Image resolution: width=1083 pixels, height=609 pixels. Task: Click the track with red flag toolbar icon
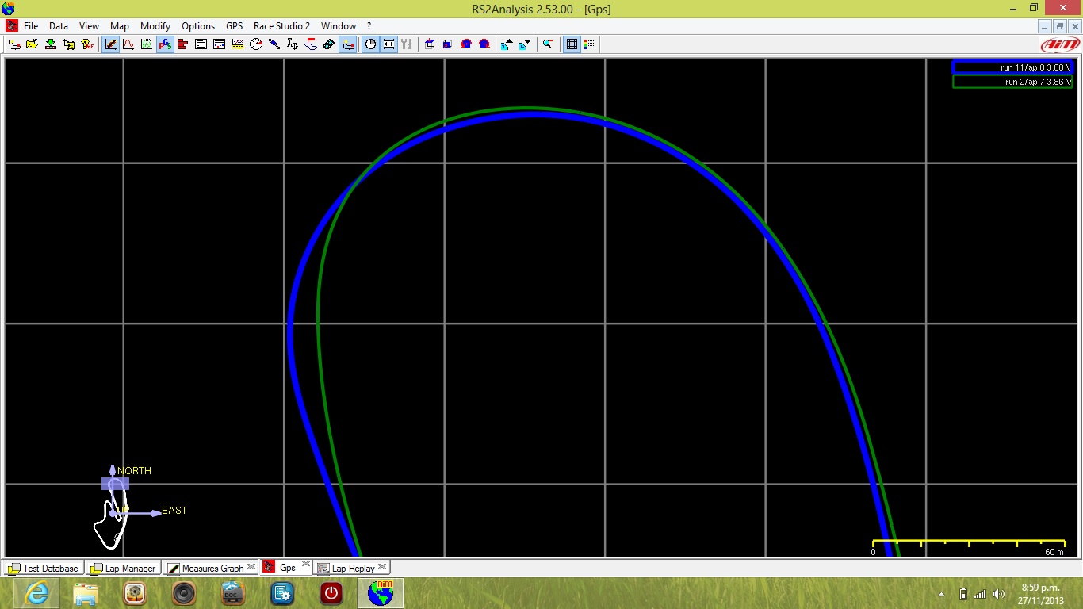tap(311, 44)
